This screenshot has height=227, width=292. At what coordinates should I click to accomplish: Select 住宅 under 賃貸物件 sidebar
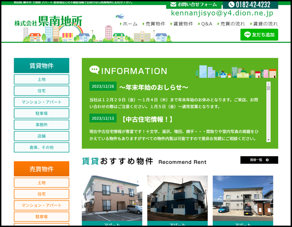click(42, 91)
